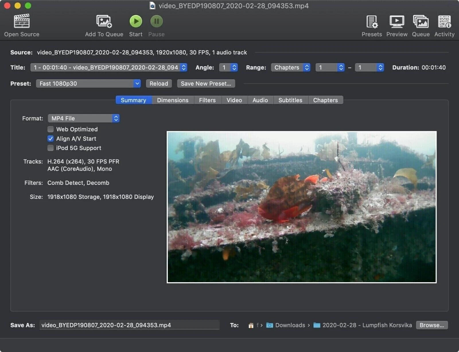
Task: Switch to the Video tab
Action: [x=234, y=100]
